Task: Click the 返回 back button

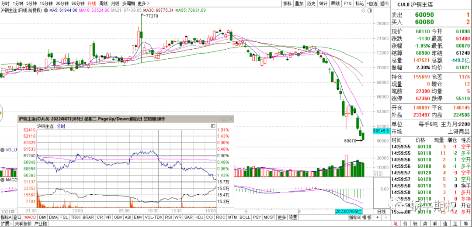Action: [x=384, y=3]
